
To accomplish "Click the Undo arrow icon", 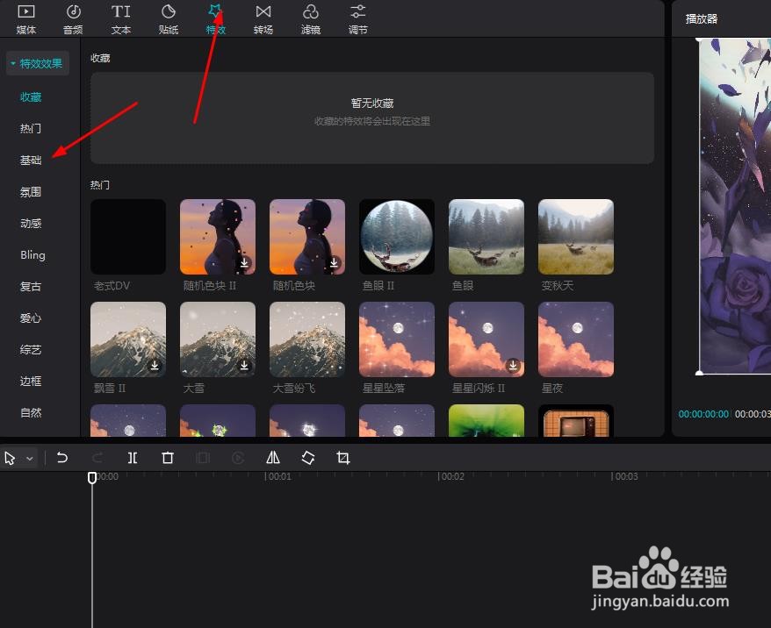I will (61, 457).
